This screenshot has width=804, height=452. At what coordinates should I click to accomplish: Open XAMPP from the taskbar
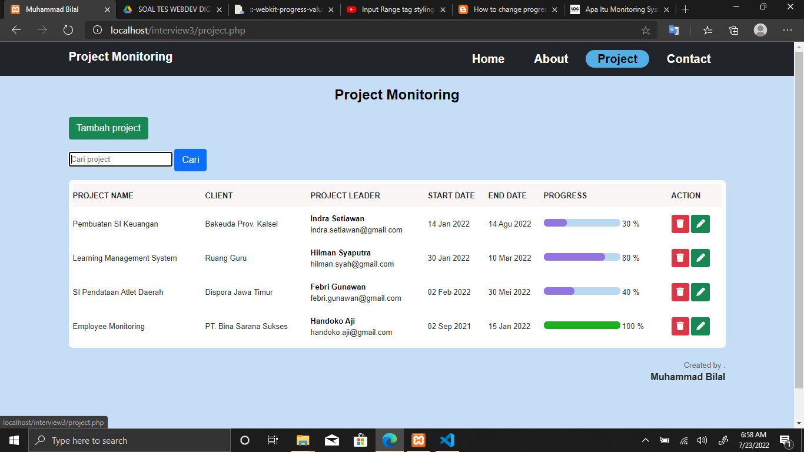418,440
